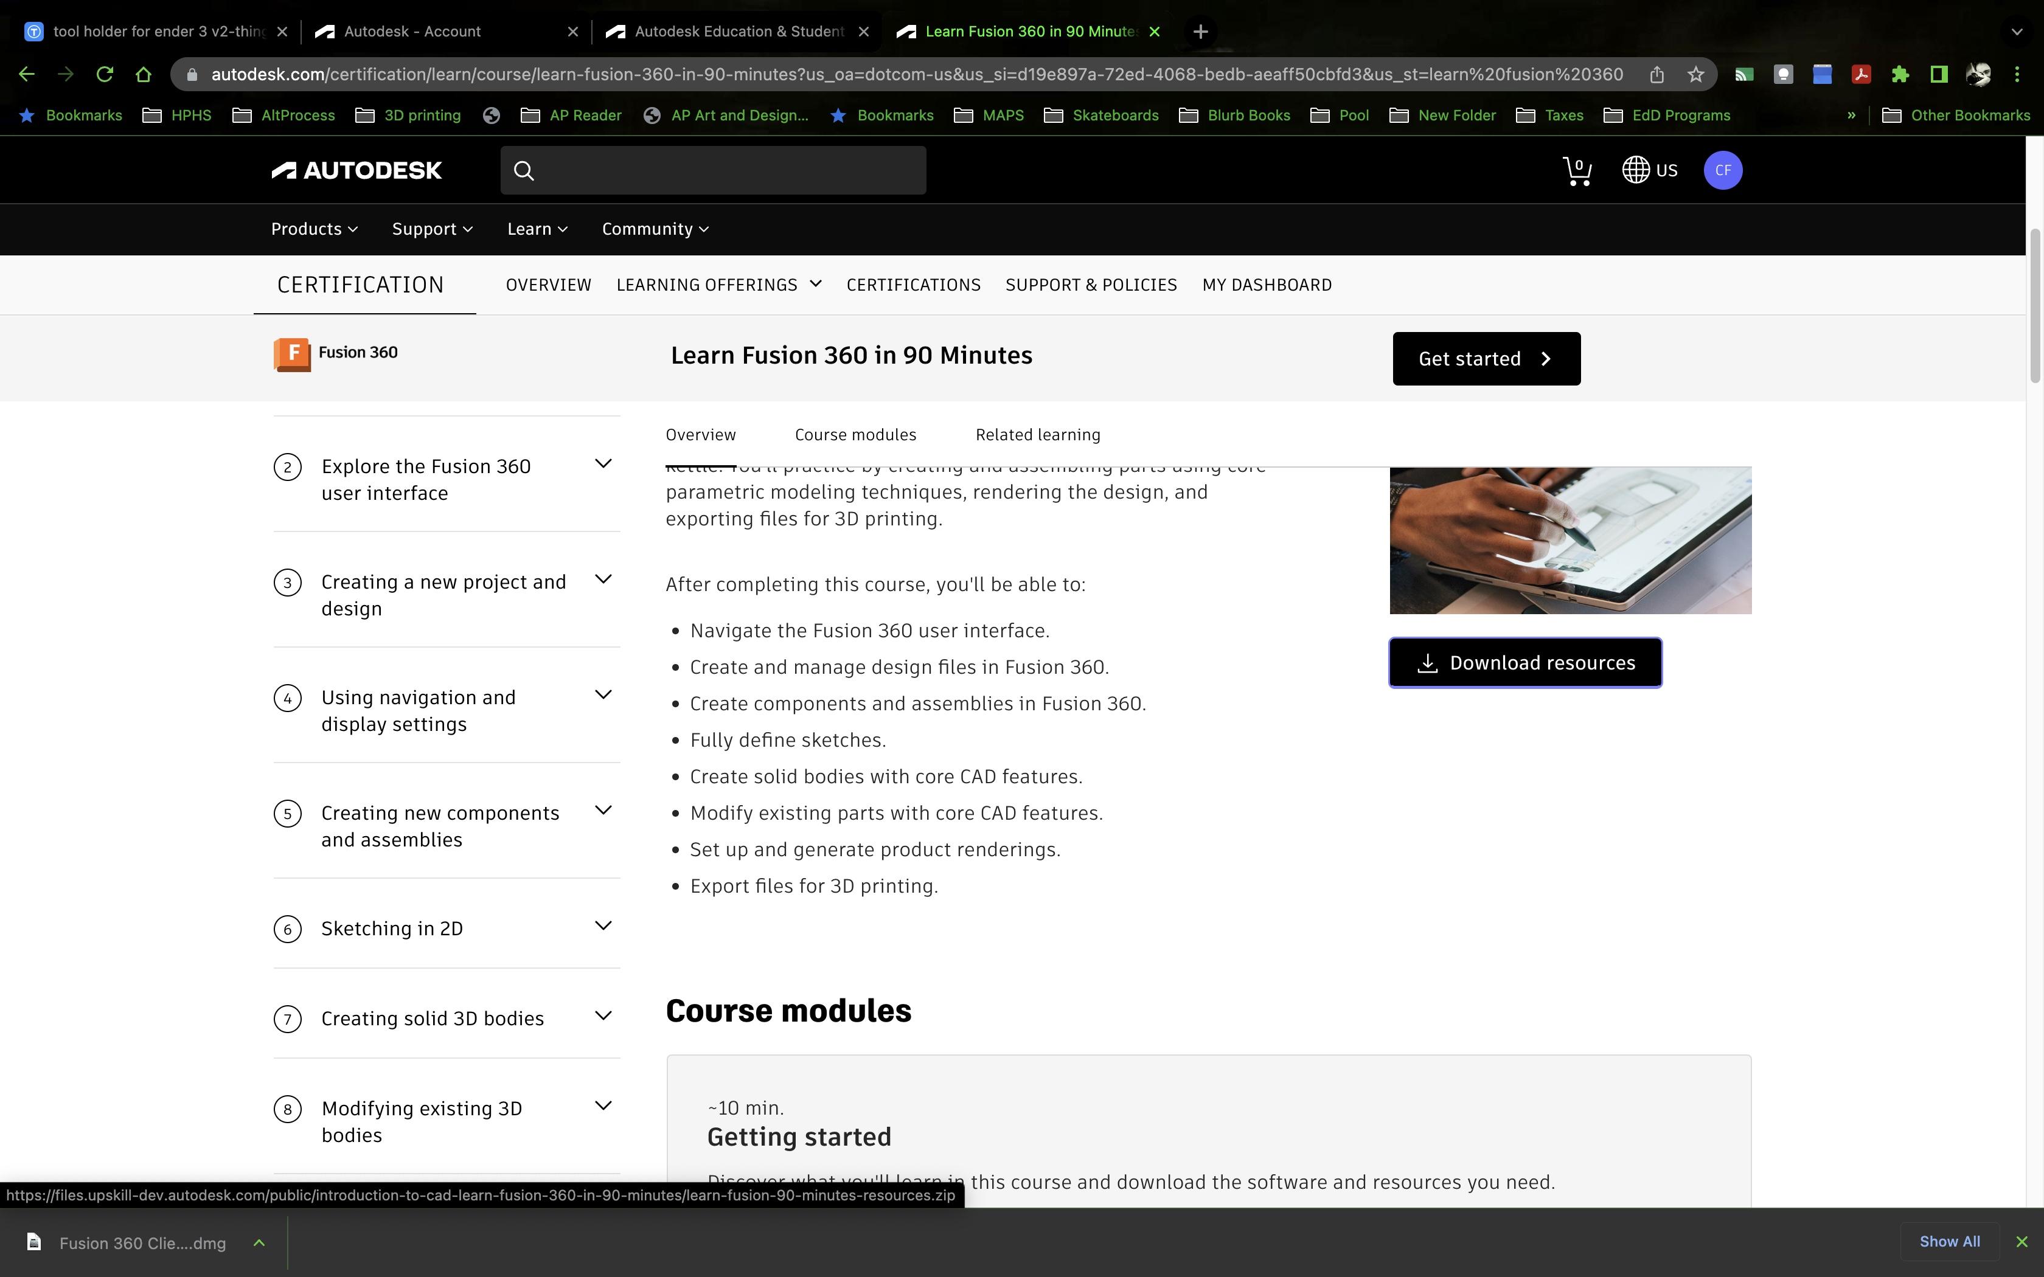This screenshot has height=1277, width=2044.
Task: Open Support & Policies nav item
Action: (1090, 285)
